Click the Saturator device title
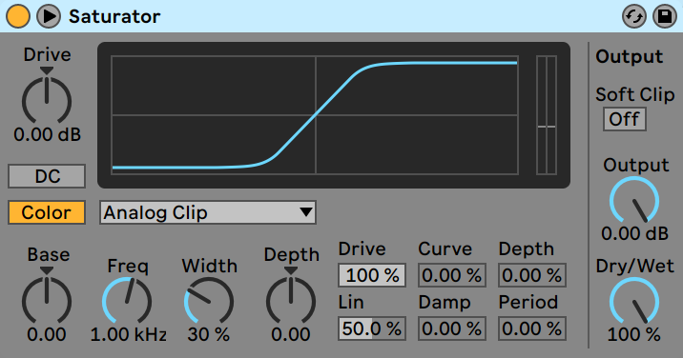This screenshot has height=358, width=683. (114, 16)
